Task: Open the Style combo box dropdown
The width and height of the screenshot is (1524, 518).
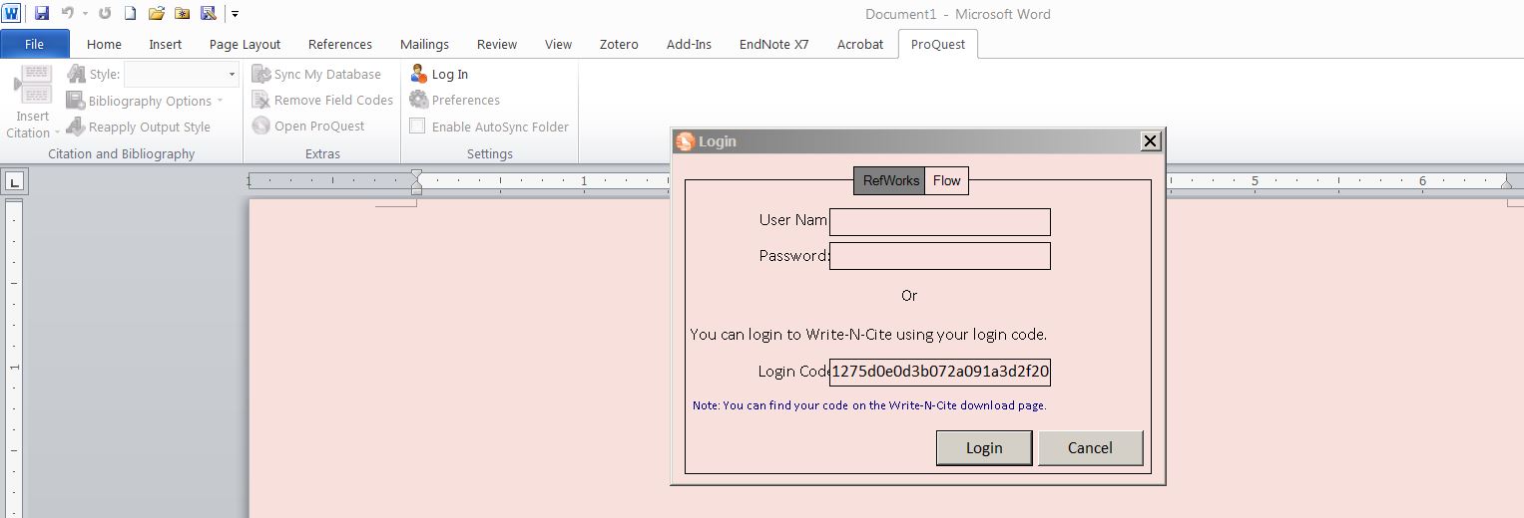Action: [x=232, y=75]
